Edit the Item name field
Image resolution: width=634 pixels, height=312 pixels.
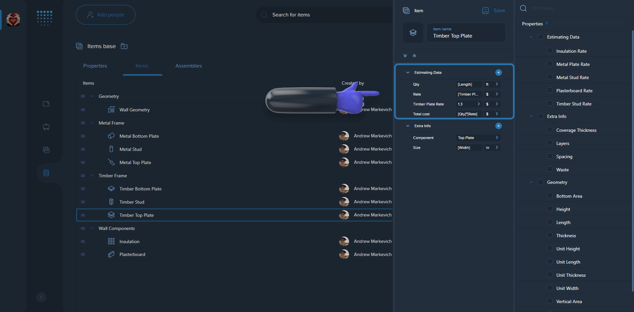(466, 33)
